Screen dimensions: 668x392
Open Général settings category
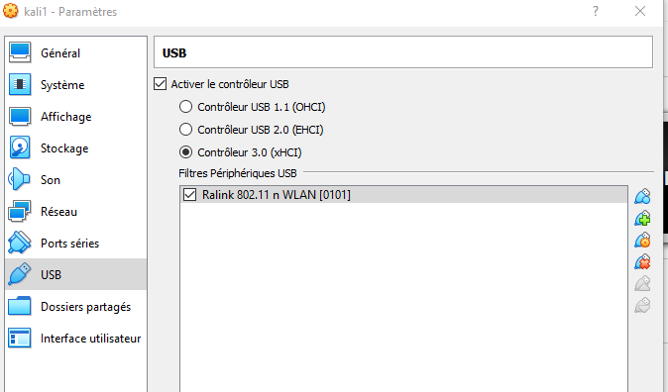click(x=76, y=52)
